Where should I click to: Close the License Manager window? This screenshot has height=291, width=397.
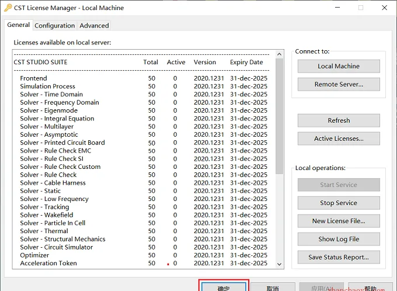pos(384,8)
